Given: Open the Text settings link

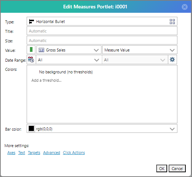Looking at the screenshot, I should pos(22,153).
